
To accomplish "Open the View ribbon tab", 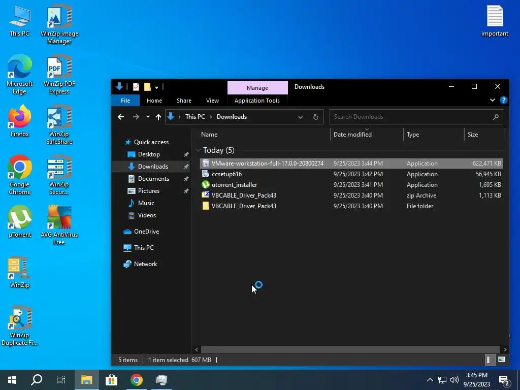I will (x=213, y=101).
